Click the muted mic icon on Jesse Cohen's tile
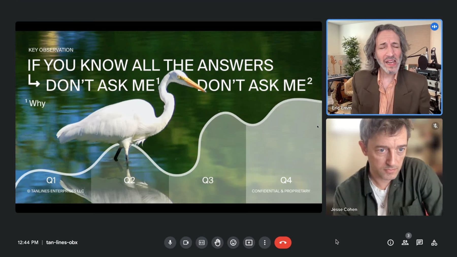 pyautogui.click(x=435, y=126)
